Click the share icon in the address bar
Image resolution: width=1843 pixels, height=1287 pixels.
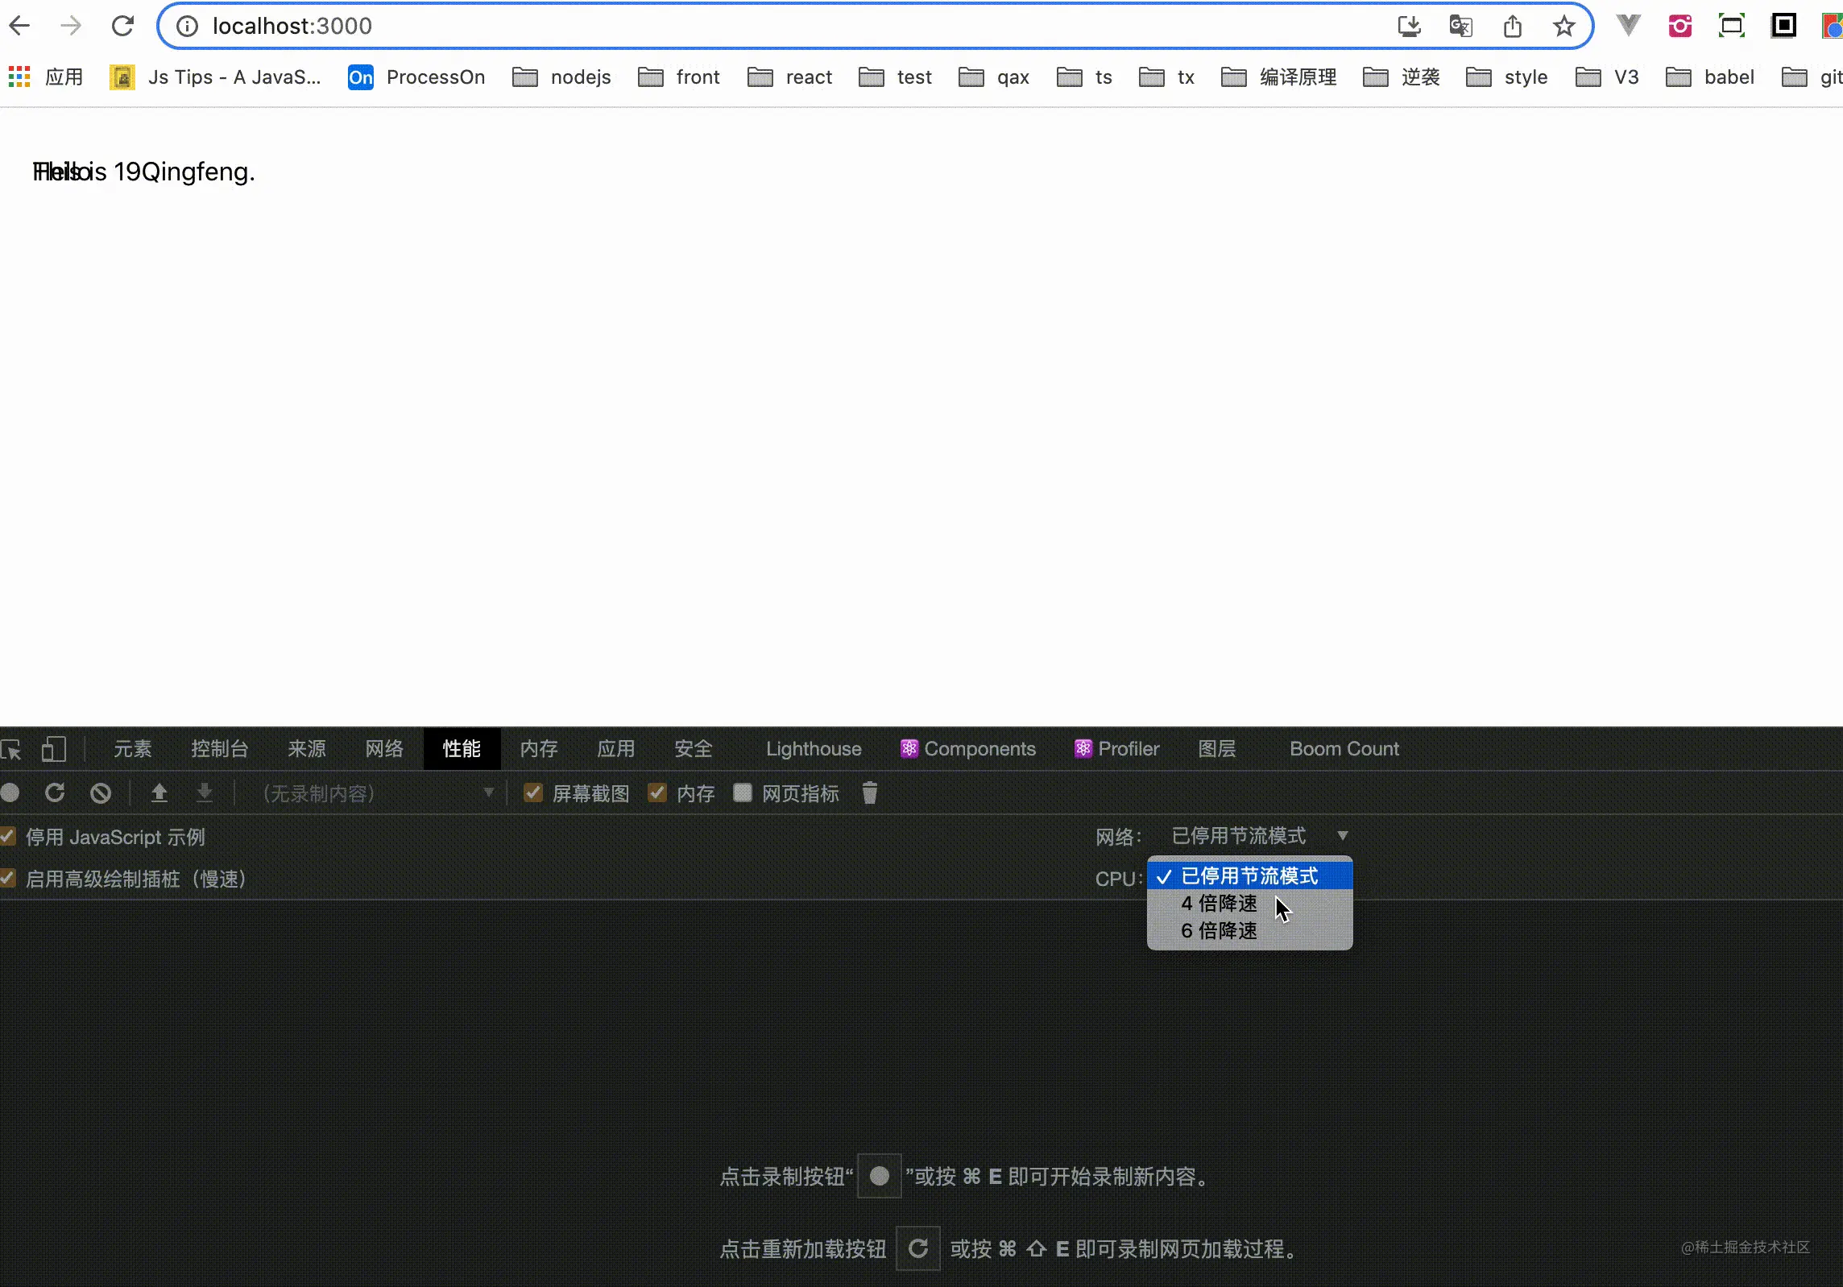click(x=1512, y=27)
